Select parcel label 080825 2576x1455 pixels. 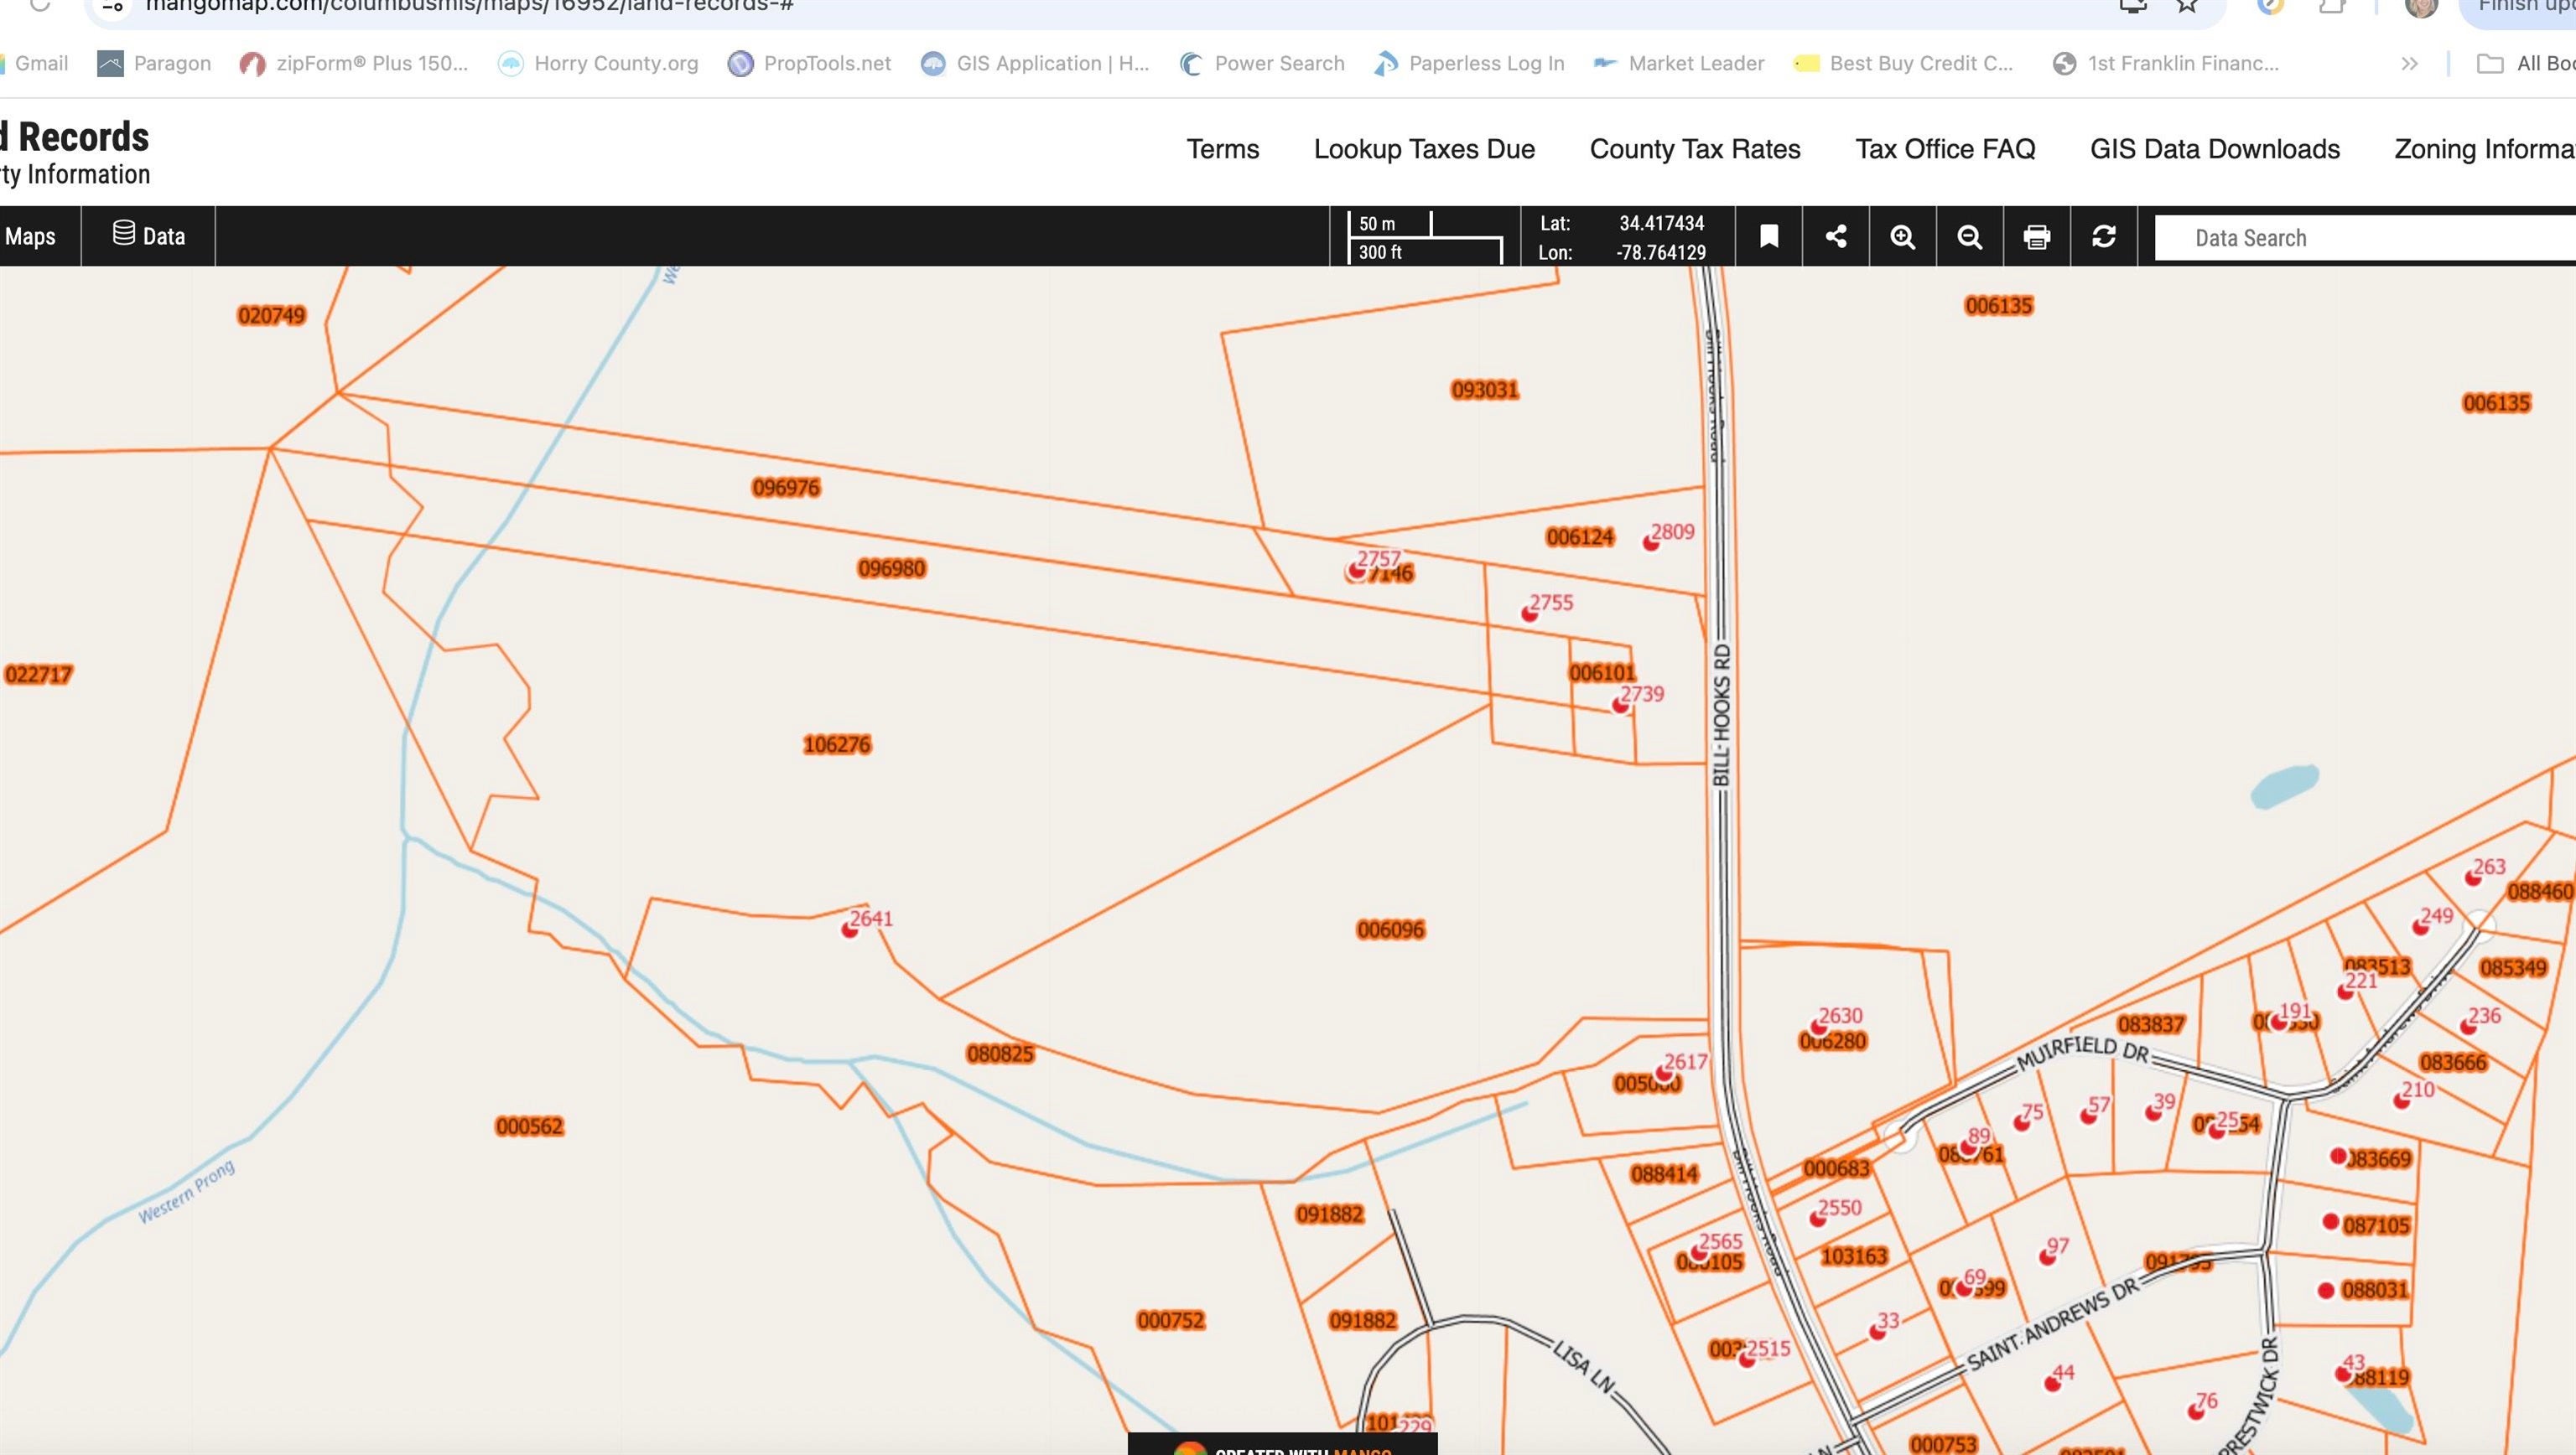(x=1000, y=1054)
